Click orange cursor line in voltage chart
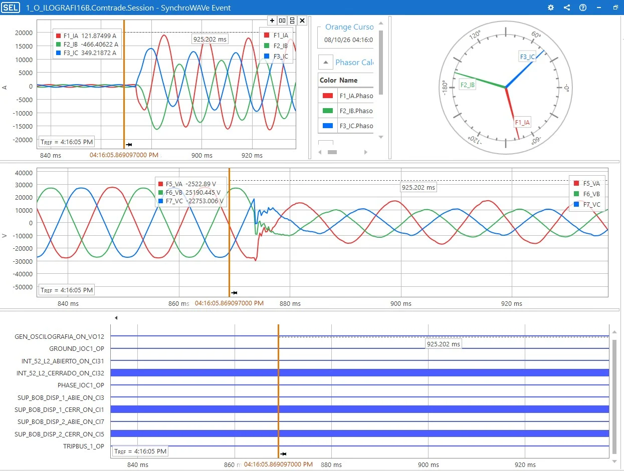The height and width of the screenshot is (471, 624). point(229,232)
